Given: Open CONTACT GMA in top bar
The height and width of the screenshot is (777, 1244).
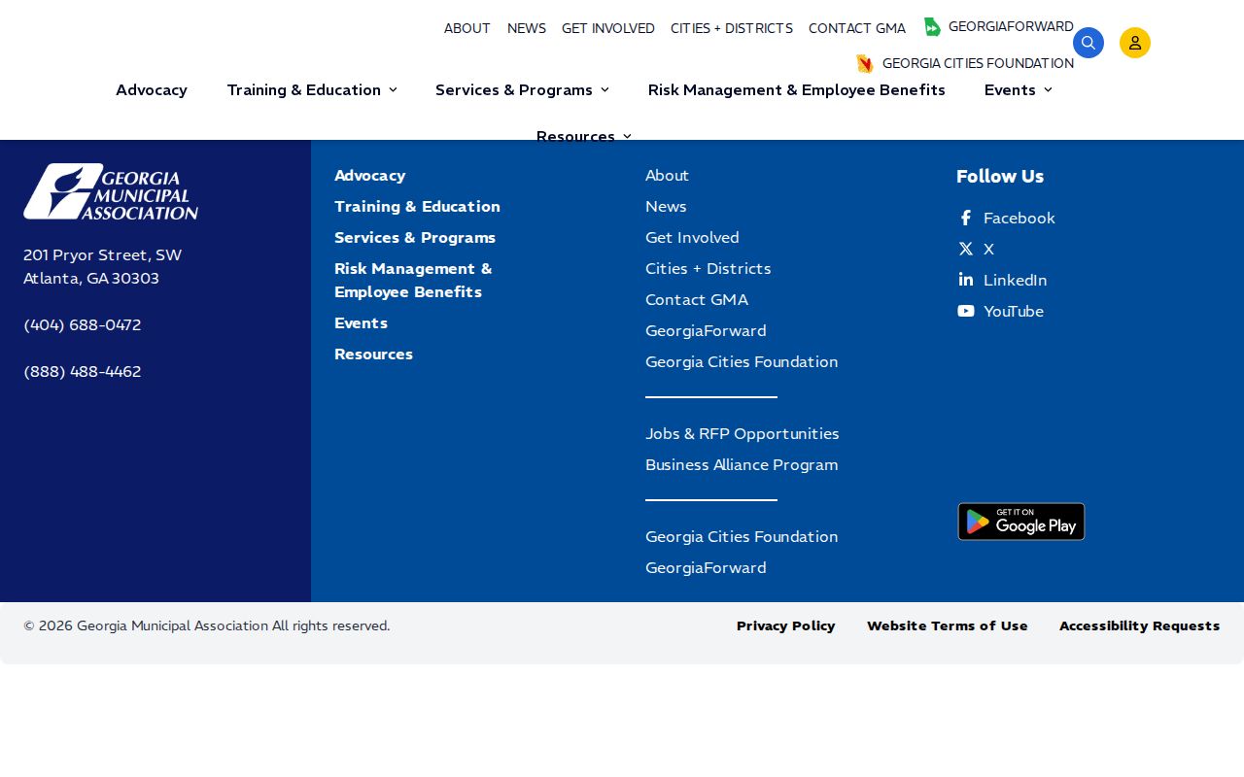Looking at the screenshot, I should (x=857, y=28).
